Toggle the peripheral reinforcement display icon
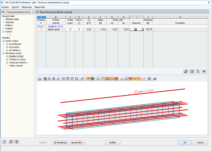This screenshot has height=152, width=212. 112,79
